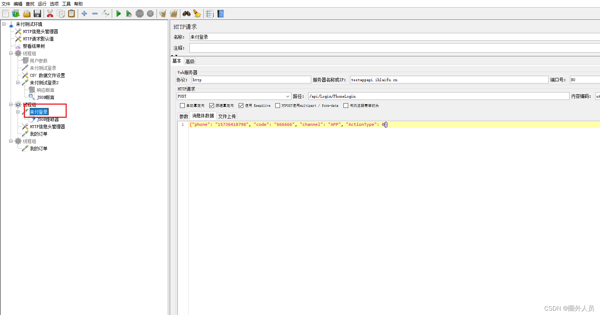This screenshot has height=315, width=600.
Task: Enable 对POST使用multipart / form-data checkbox
Action: tap(277, 105)
